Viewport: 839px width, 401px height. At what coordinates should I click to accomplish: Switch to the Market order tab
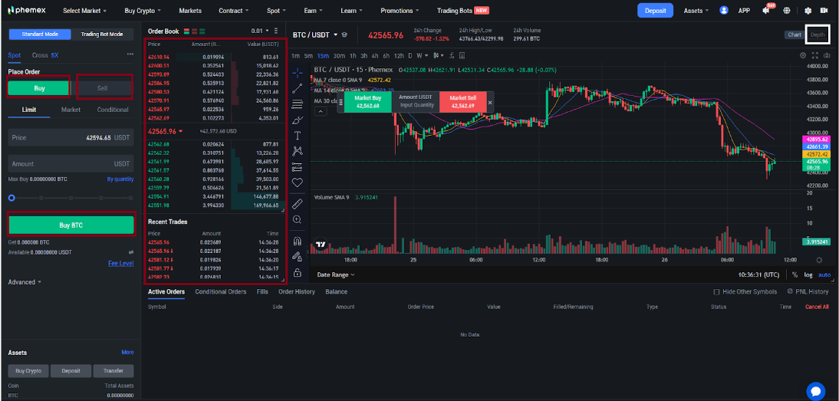coord(71,110)
